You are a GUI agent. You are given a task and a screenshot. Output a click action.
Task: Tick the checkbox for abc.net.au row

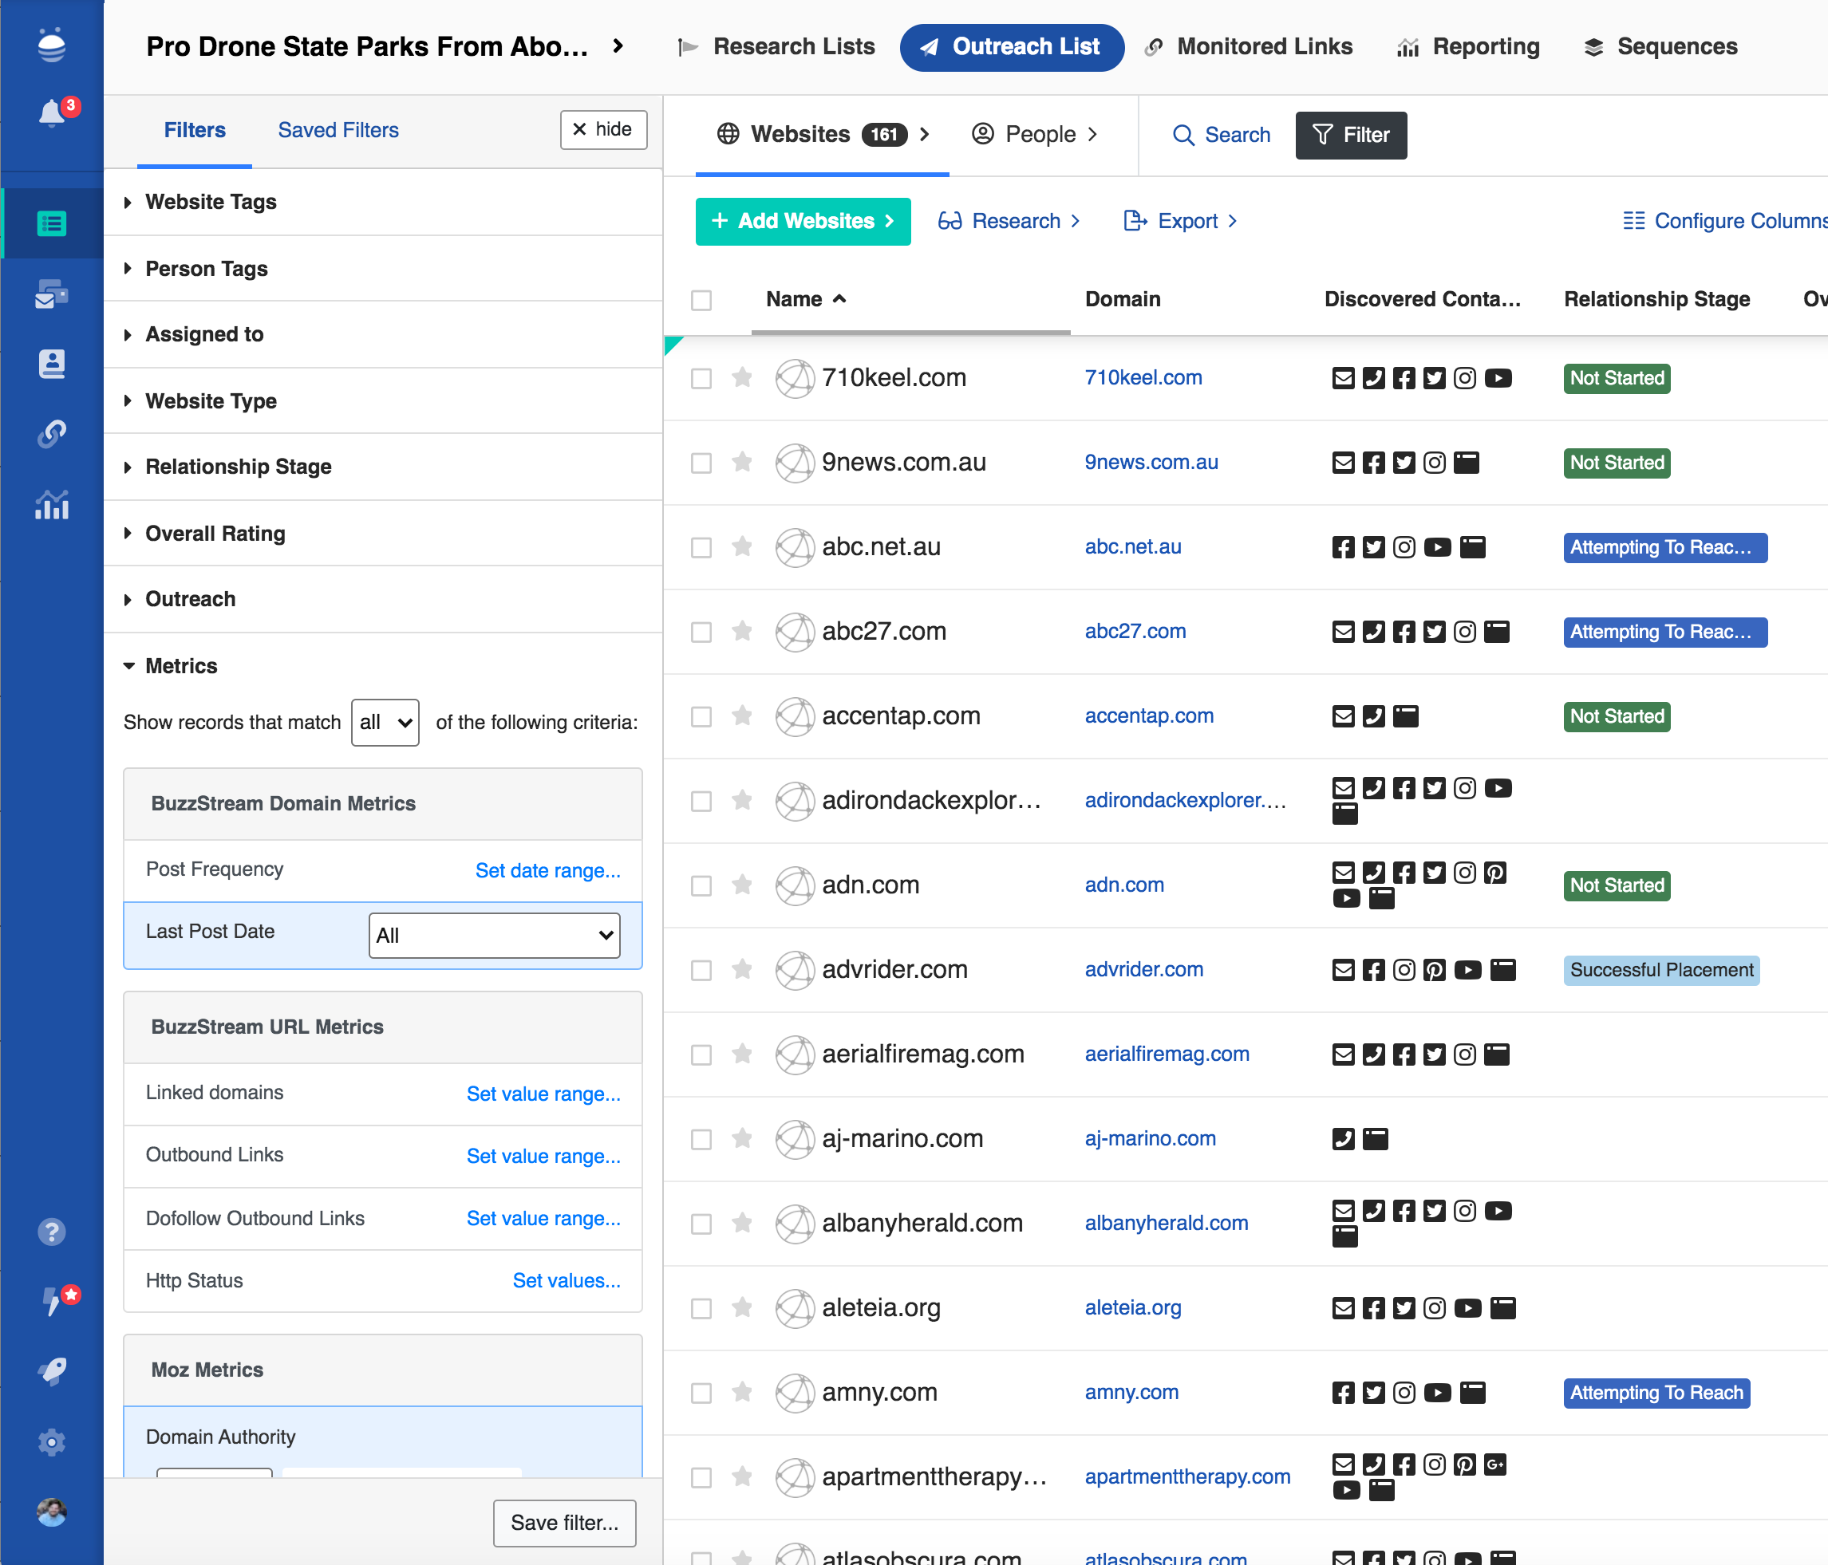(701, 548)
